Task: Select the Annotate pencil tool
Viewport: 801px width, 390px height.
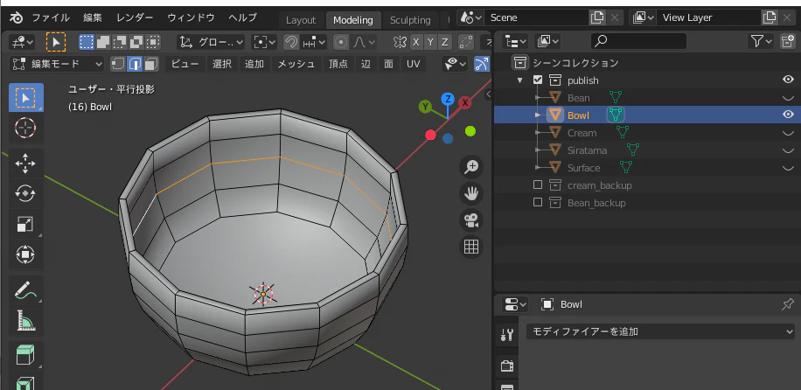Action: point(25,290)
